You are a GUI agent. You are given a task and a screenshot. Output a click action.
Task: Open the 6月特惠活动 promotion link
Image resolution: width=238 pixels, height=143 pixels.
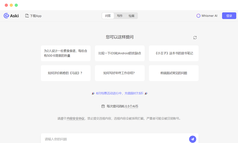(x=120, y=93)
